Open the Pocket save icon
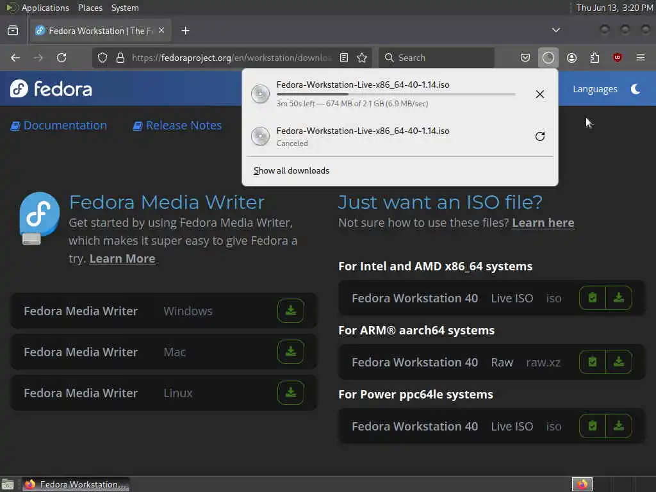This screenshot has height=492, width=656. [525, 58]
